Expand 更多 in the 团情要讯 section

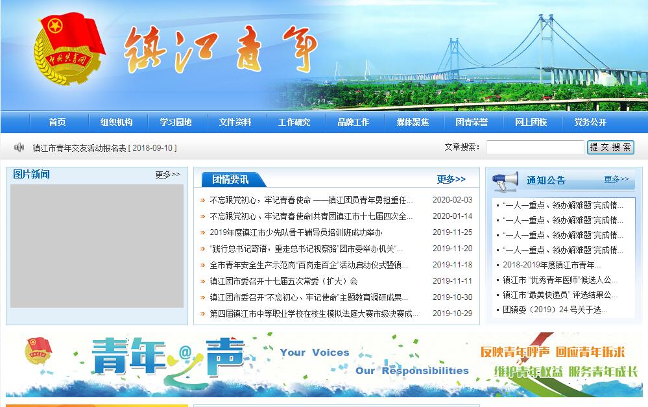tap(451, 179)
